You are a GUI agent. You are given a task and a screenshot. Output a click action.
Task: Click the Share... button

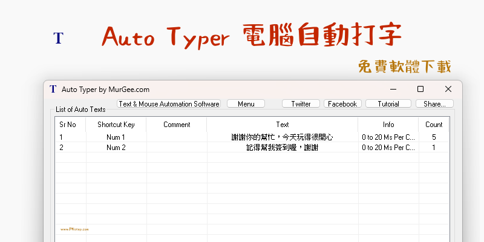[434, 103]
